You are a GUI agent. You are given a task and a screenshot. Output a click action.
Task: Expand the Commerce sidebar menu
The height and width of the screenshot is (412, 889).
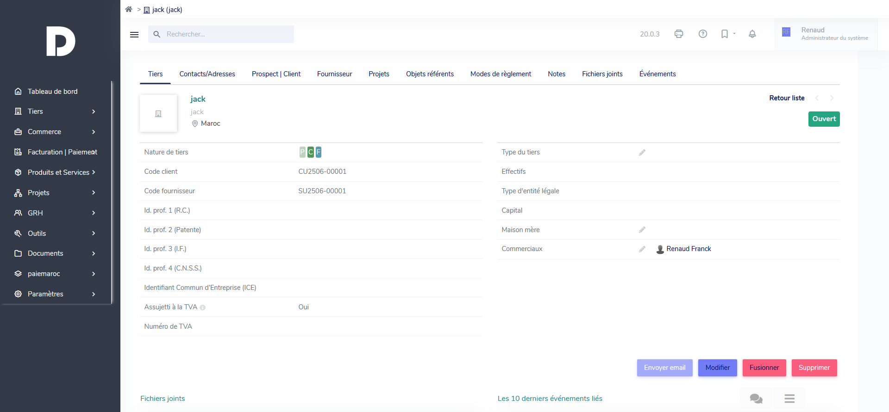coord(55,132)
